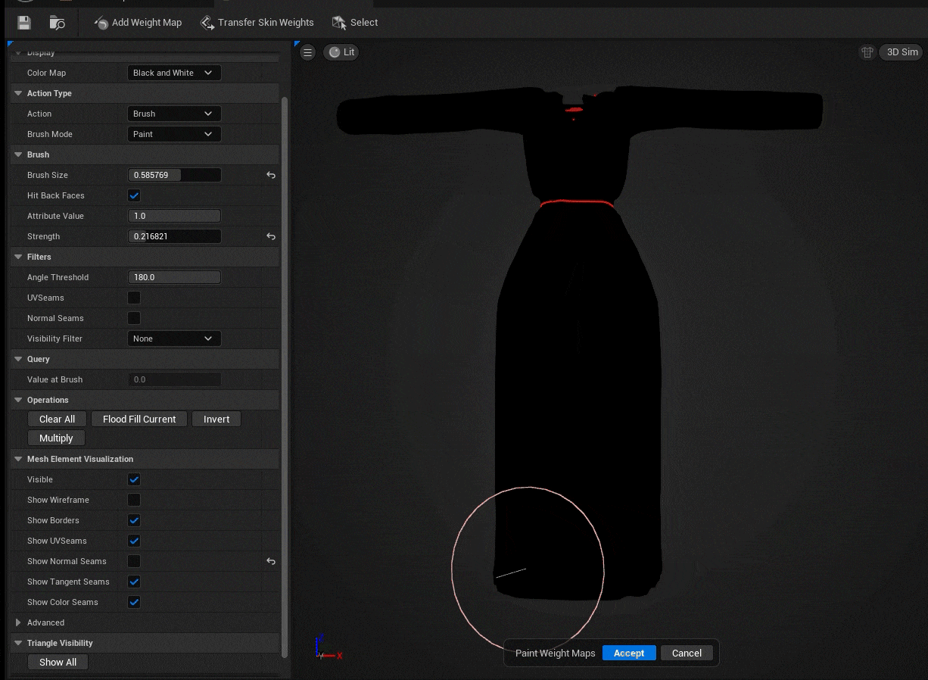Click the Browse to asset icon
Screen dimensions: 928x680
pos(58,23)
